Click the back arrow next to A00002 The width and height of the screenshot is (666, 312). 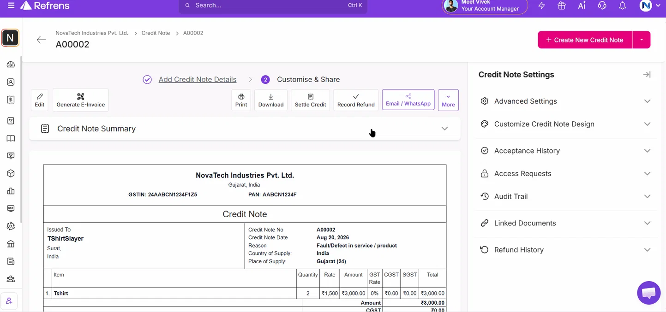tap(42, 40)
